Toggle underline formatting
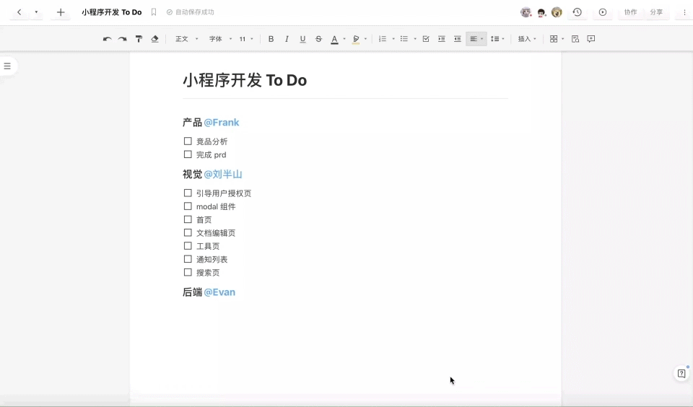Screen dimensions: 693x407 tap(302, 39)
